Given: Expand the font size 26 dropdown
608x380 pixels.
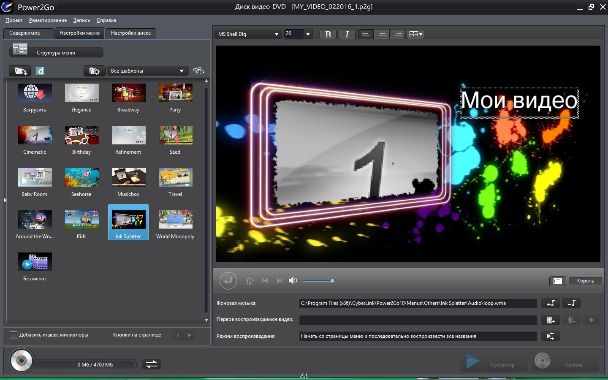Looking at the screenshot, I should (308, 34).
